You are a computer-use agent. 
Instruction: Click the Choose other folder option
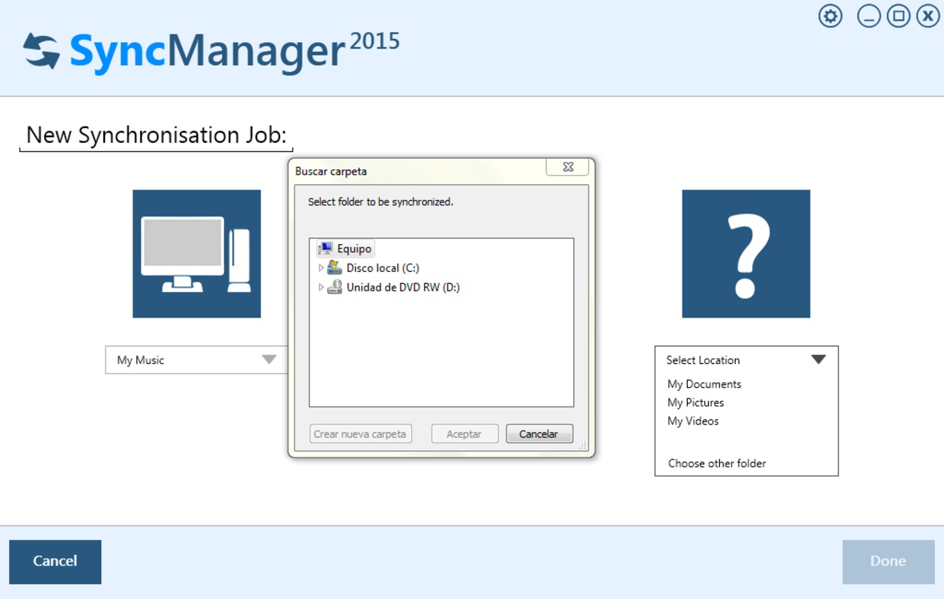[x=716, y=463]
